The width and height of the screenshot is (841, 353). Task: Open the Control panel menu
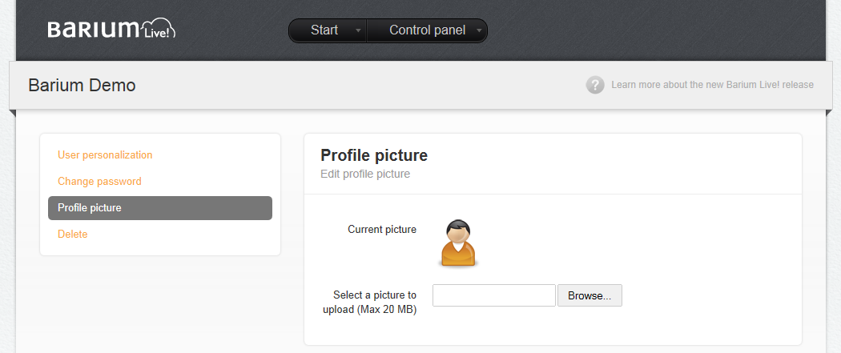(x=427, y=30)
